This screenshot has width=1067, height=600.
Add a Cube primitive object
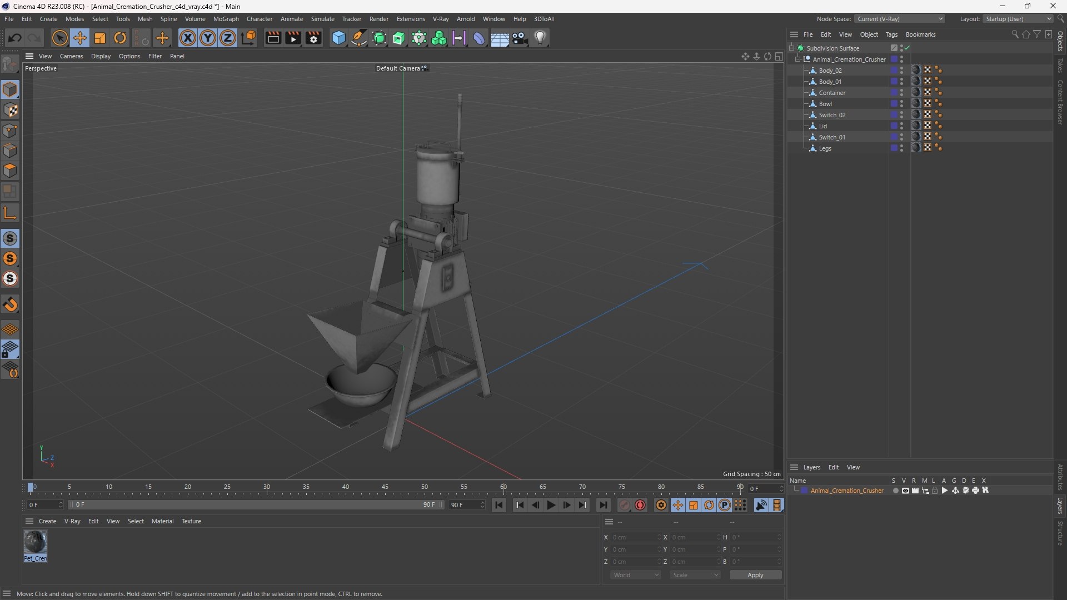[x=338, y=38]
